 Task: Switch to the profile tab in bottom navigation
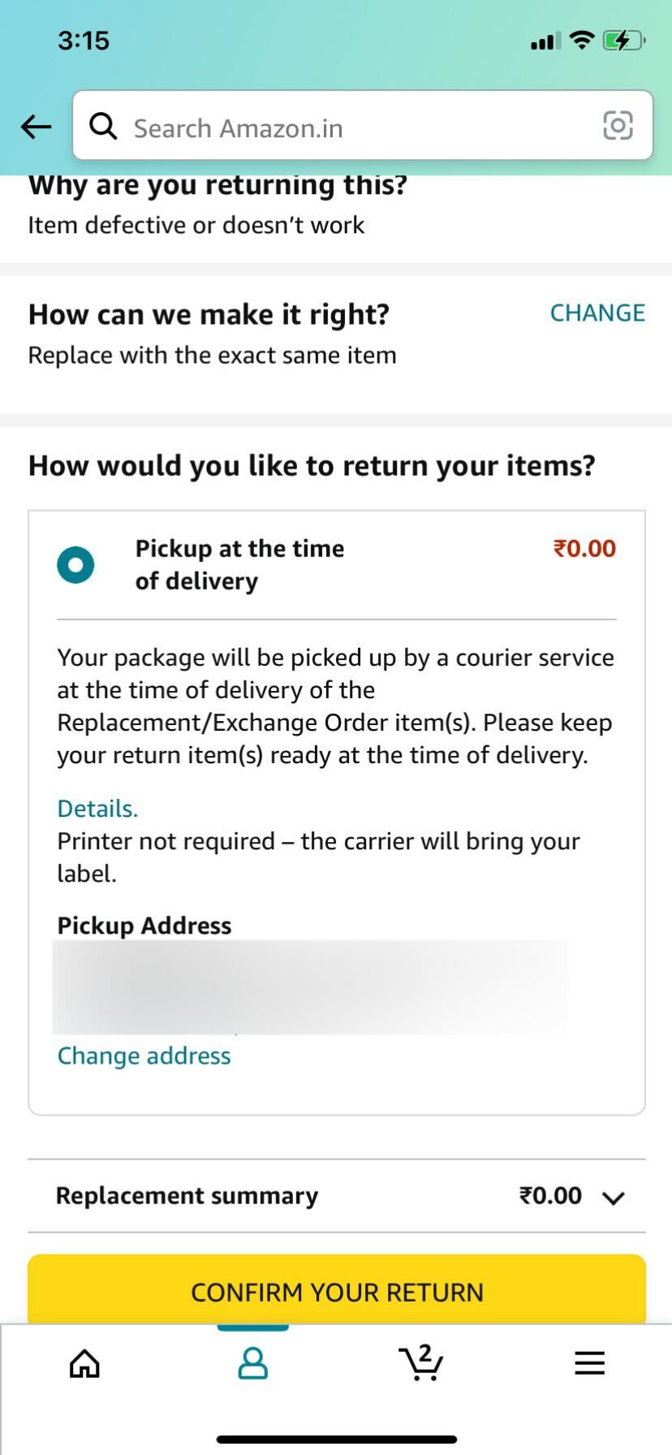252,1363
